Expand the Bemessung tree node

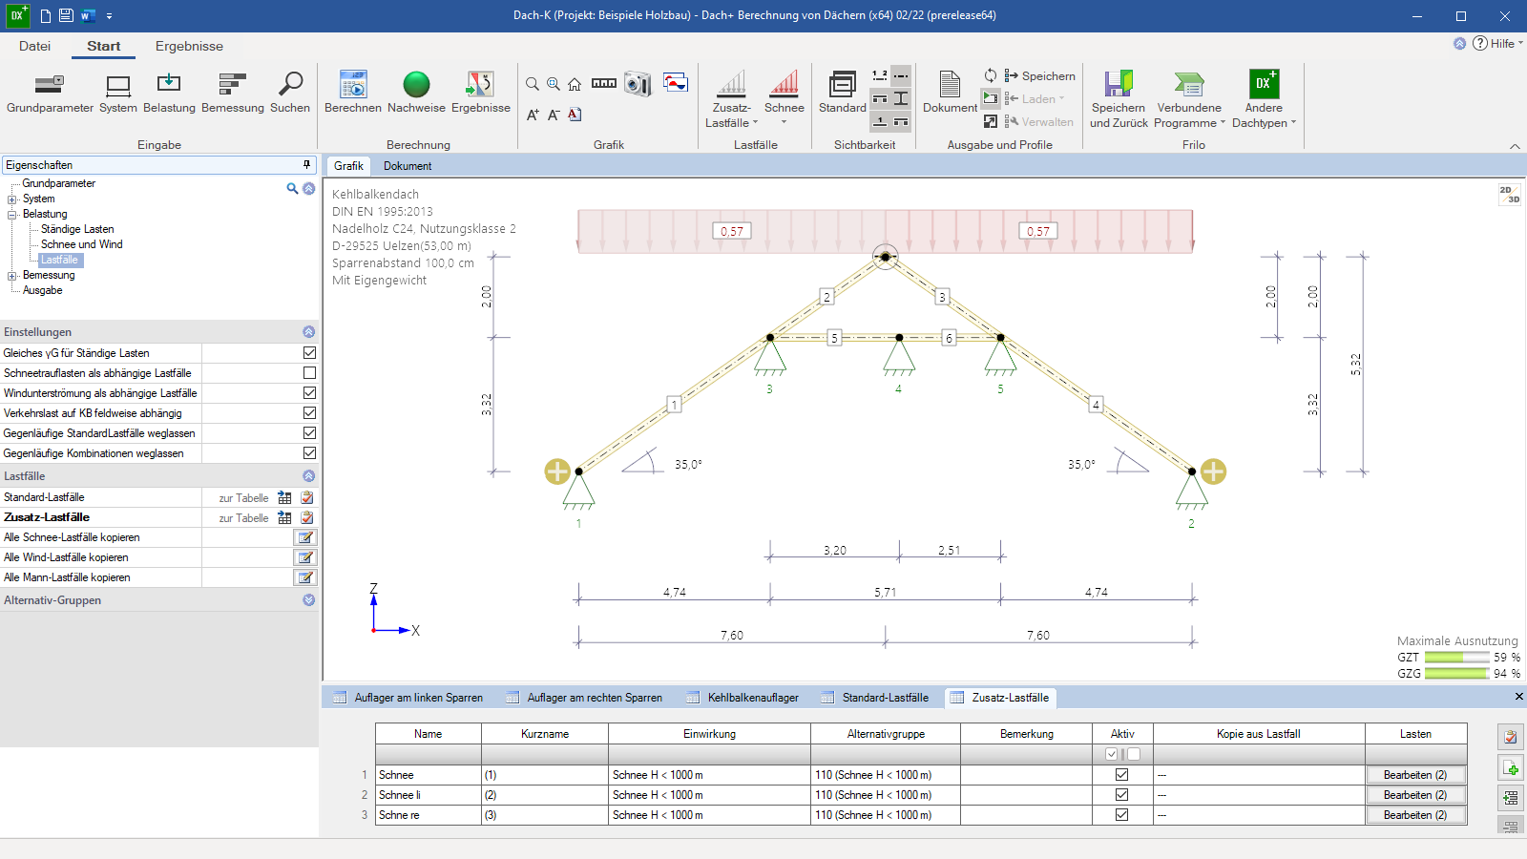tap(12, 276)
